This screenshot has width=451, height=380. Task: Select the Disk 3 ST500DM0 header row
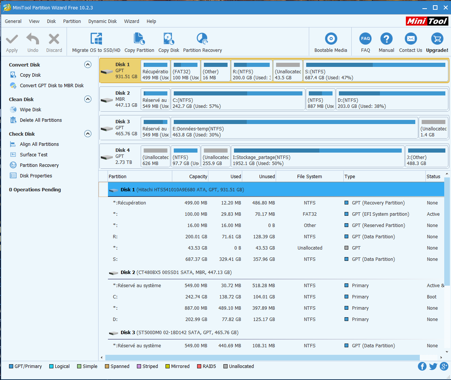pos(276,333)
